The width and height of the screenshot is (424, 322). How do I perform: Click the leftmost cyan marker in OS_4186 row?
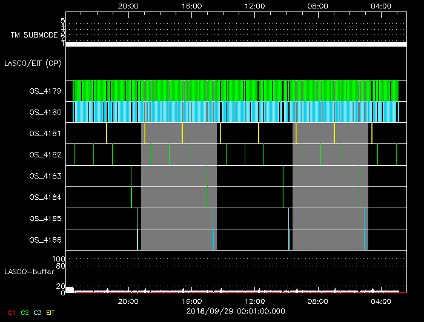[x=137, y=239]
